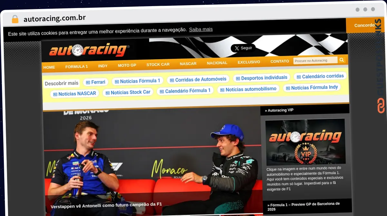Click the icon beside Notícias NASCAR tag
The image size is (387, 216).
(55, 94)
